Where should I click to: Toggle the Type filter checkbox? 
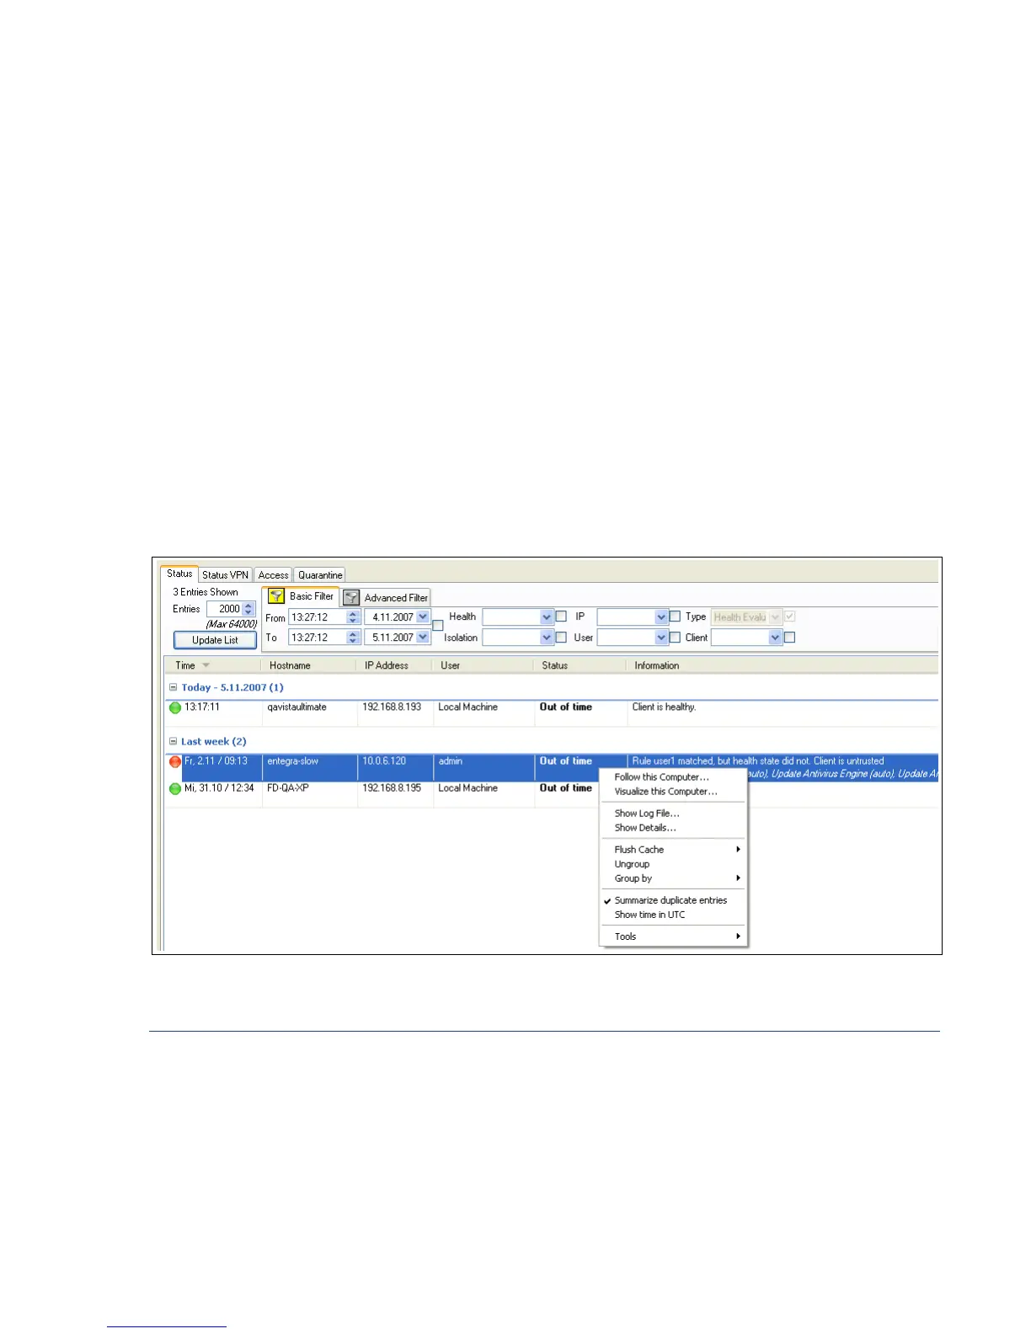tap(789, 616)
